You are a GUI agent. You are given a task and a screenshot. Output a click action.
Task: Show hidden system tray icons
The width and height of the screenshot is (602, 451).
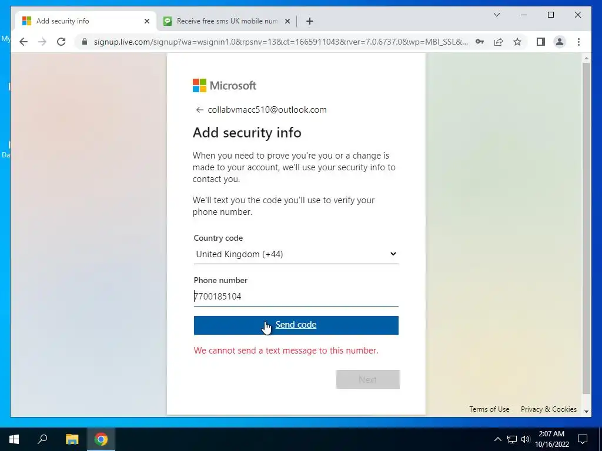click(497, 439)
